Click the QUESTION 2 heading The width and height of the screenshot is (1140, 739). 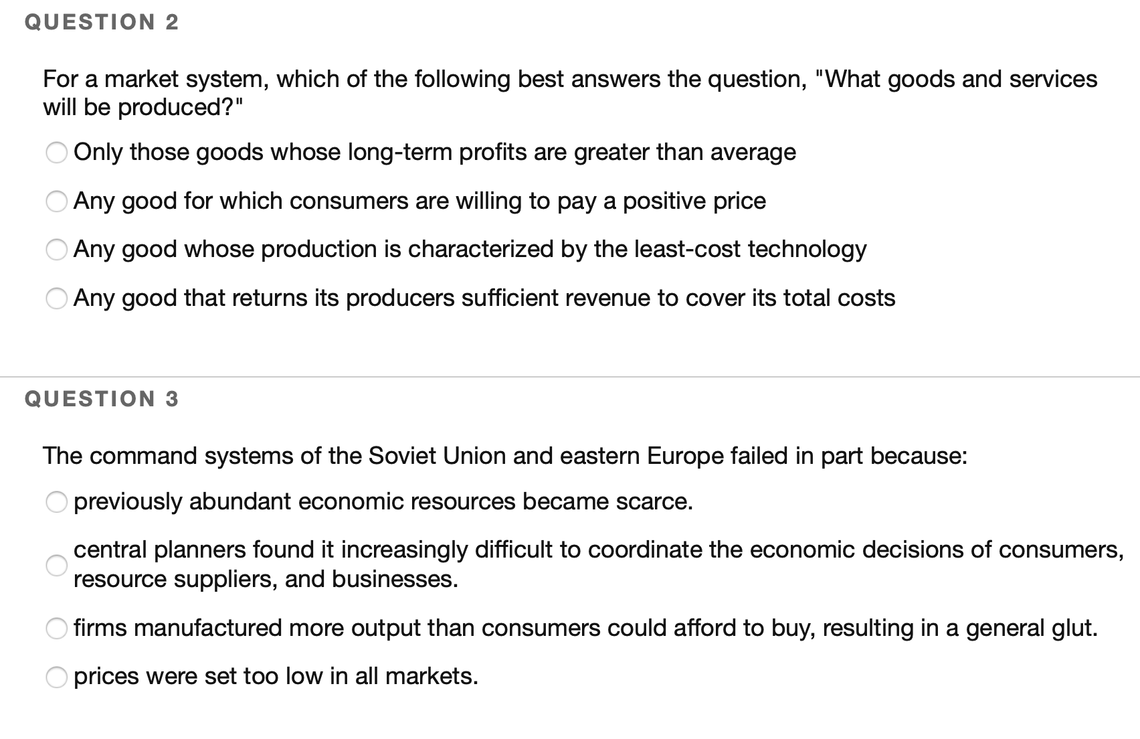coord(100,20)
